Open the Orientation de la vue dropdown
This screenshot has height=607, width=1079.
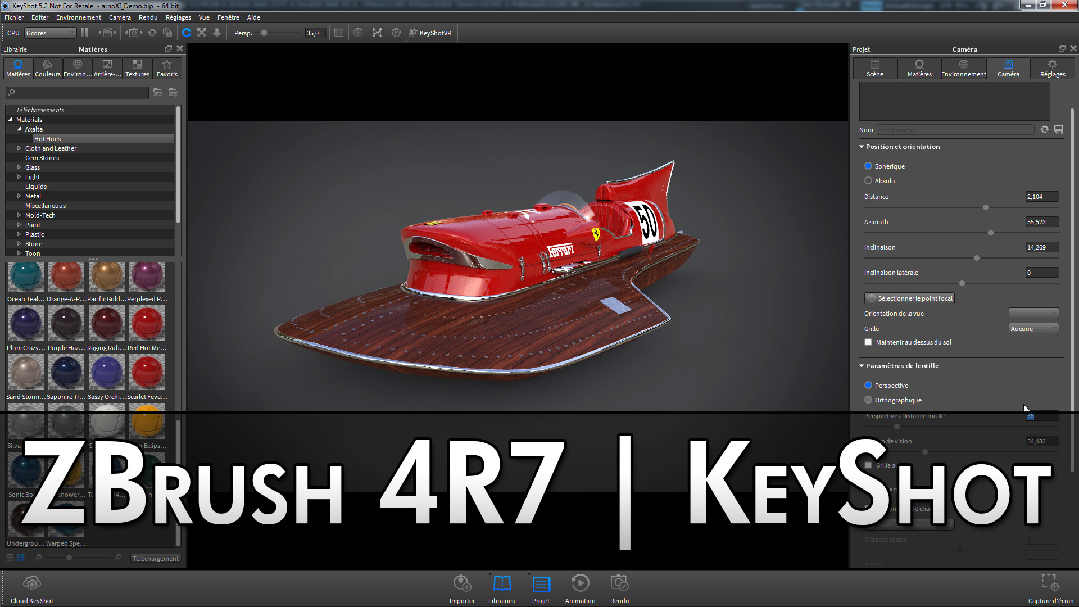pyautogui.click(x=1033, y=313)
